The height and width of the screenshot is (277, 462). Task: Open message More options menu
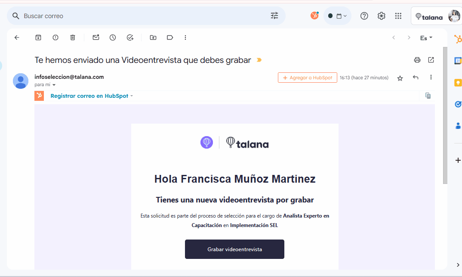(431, 77)
